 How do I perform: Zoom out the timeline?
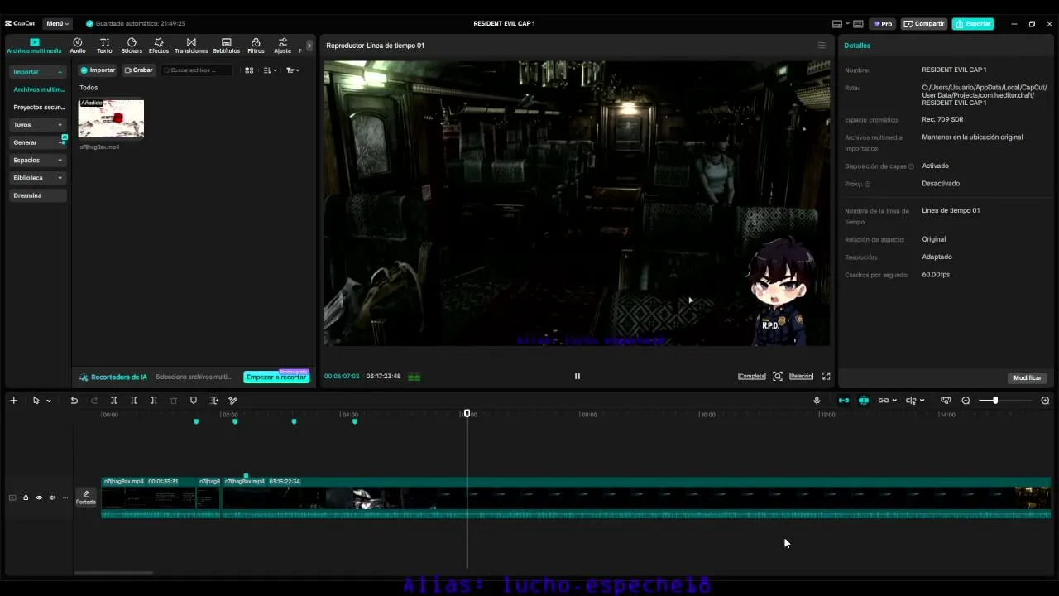click(x=966, y=401)
